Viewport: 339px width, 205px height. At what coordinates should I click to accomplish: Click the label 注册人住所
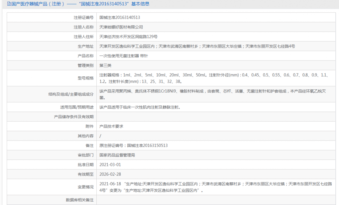click(84, 37)
